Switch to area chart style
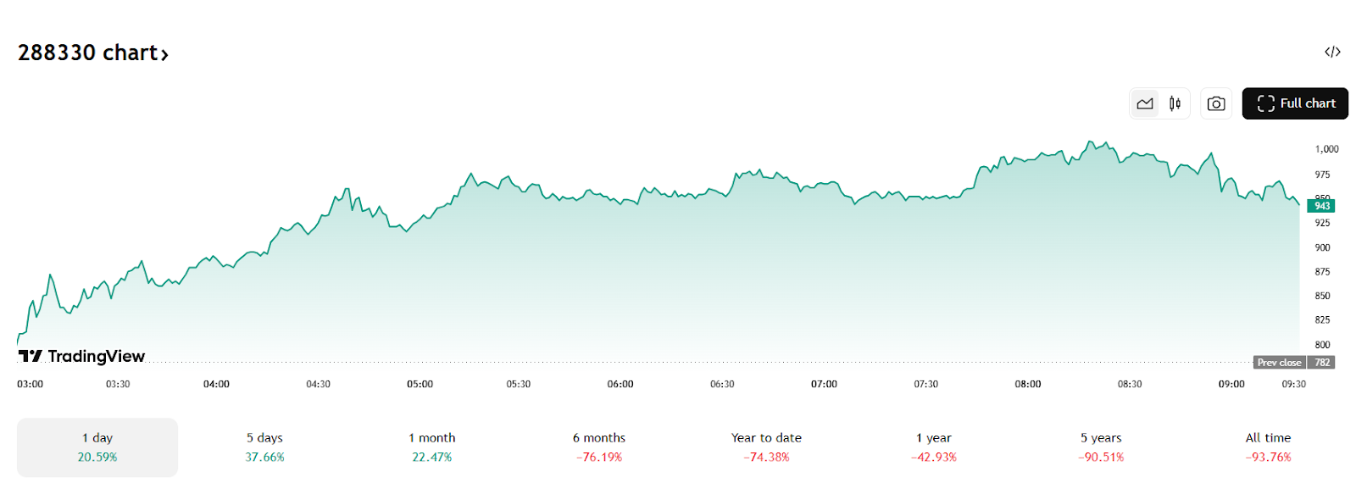Viewport: 1356px width, 483px height. 1145,103
